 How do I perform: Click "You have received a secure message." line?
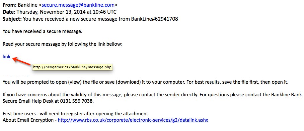click(x=43, y=31)
